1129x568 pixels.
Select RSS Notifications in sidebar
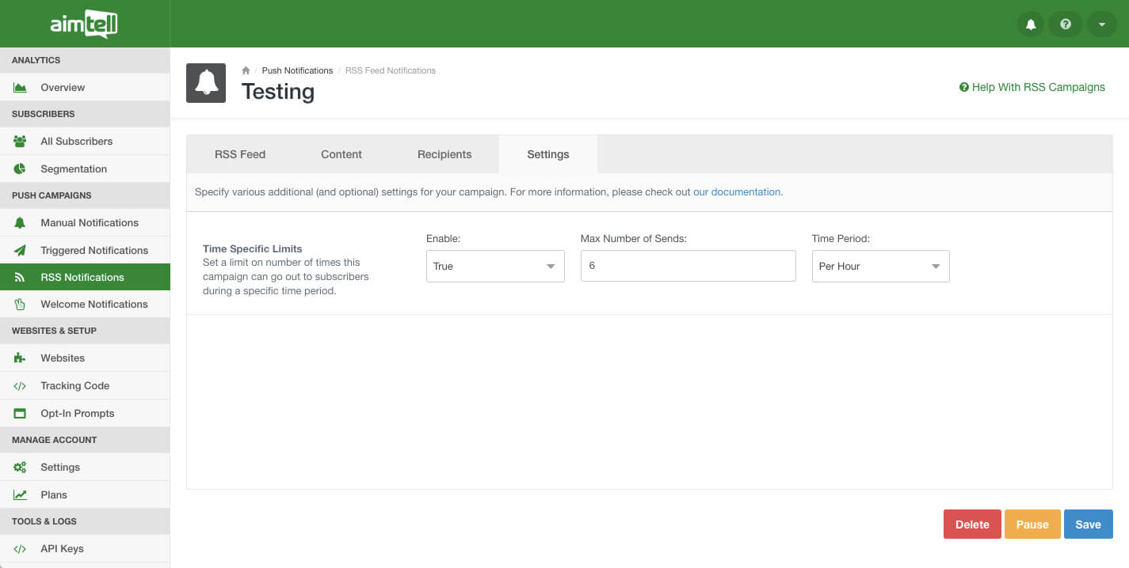[x=85, y=277]
